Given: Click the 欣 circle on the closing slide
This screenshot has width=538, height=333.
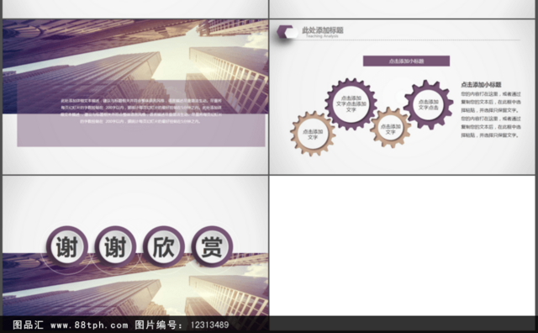Looking at the screenshot, I should coord(163,246).
